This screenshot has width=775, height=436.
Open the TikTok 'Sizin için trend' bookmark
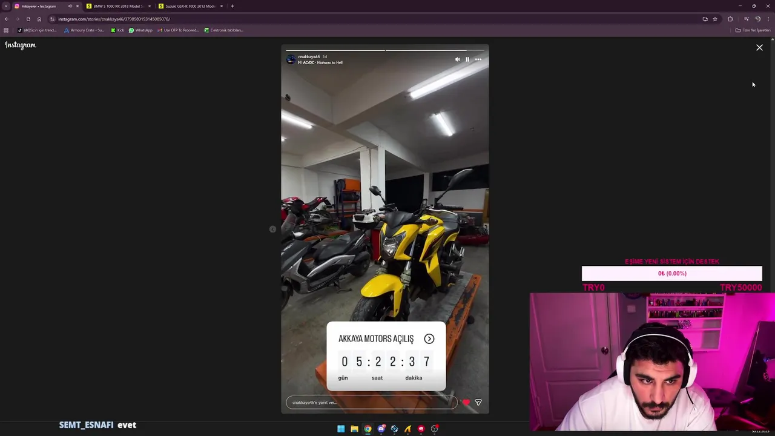36,30
